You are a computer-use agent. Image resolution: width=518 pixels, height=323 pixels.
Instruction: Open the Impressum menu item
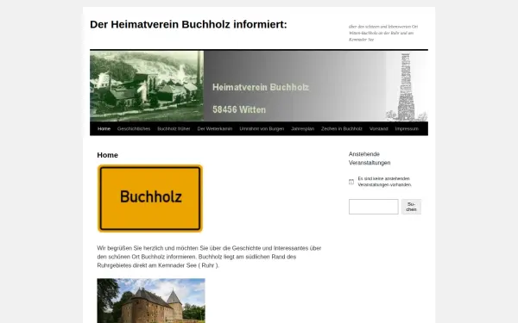407,129
